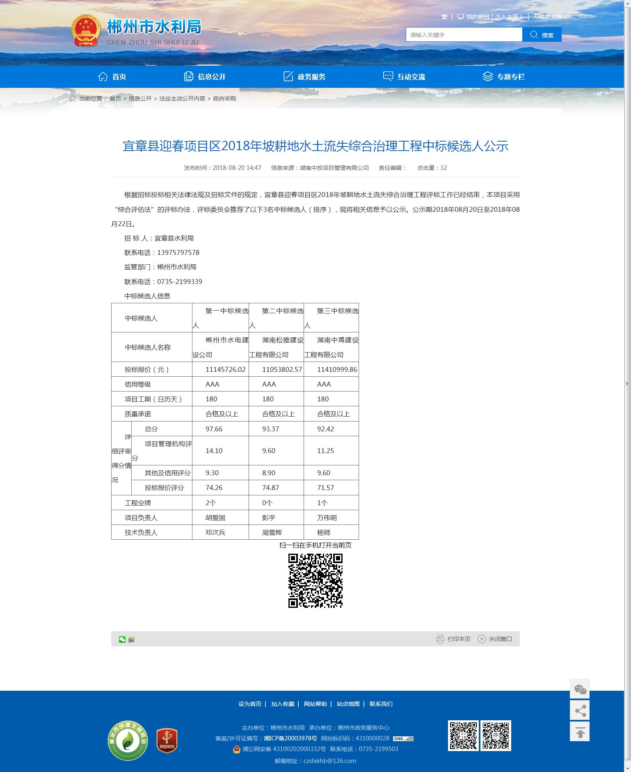Click the monitor icon beside 我的郴州
Image resolution: width=631 pixels, height=772 pixels.
(461, 17)
